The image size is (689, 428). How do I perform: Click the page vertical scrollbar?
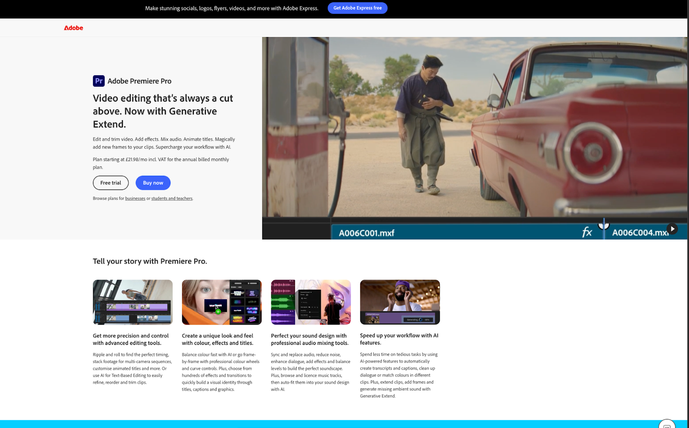688,214
